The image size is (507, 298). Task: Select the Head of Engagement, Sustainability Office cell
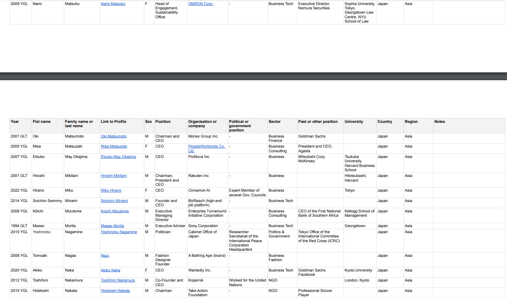point(171,13)
